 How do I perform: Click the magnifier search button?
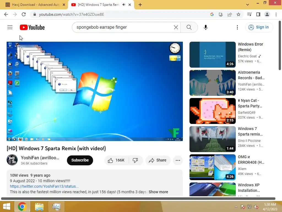click(x=189, y=27)
